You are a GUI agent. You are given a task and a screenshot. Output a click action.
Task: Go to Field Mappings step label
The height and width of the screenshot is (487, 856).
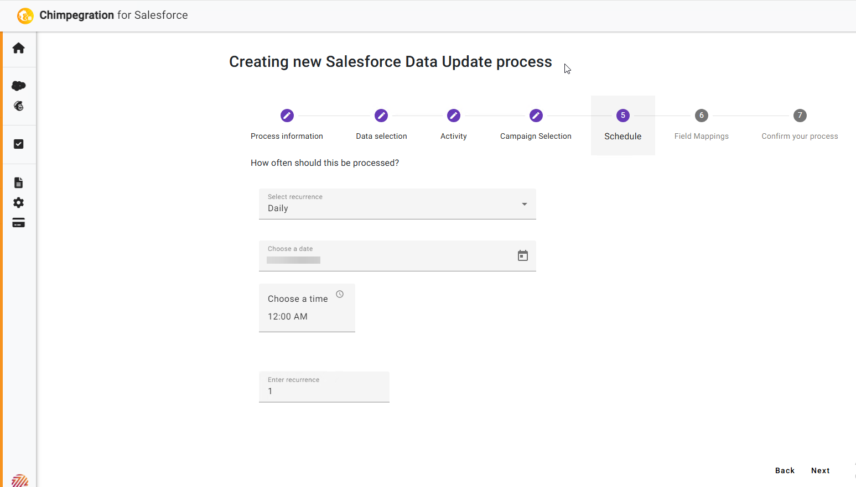(702, 136)
